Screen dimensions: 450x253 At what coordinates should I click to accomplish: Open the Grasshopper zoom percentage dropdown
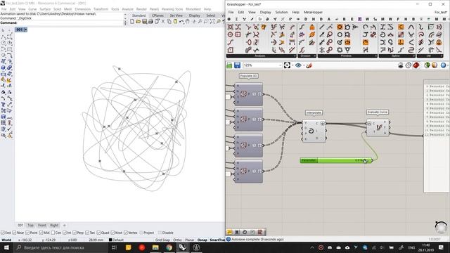pos(280,65)
